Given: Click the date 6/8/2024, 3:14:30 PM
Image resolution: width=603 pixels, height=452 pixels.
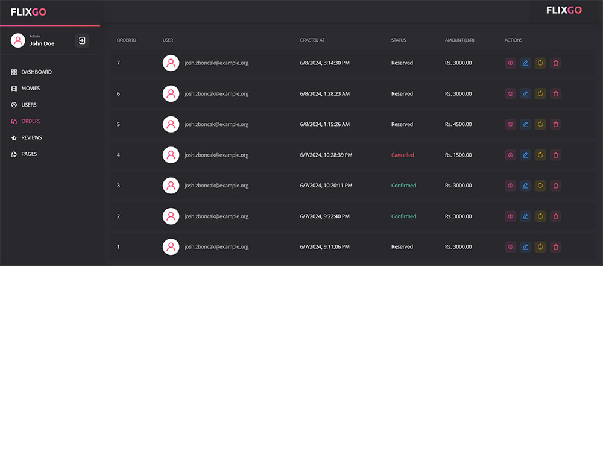Looking at the screenshot, I should coord(325,63).
